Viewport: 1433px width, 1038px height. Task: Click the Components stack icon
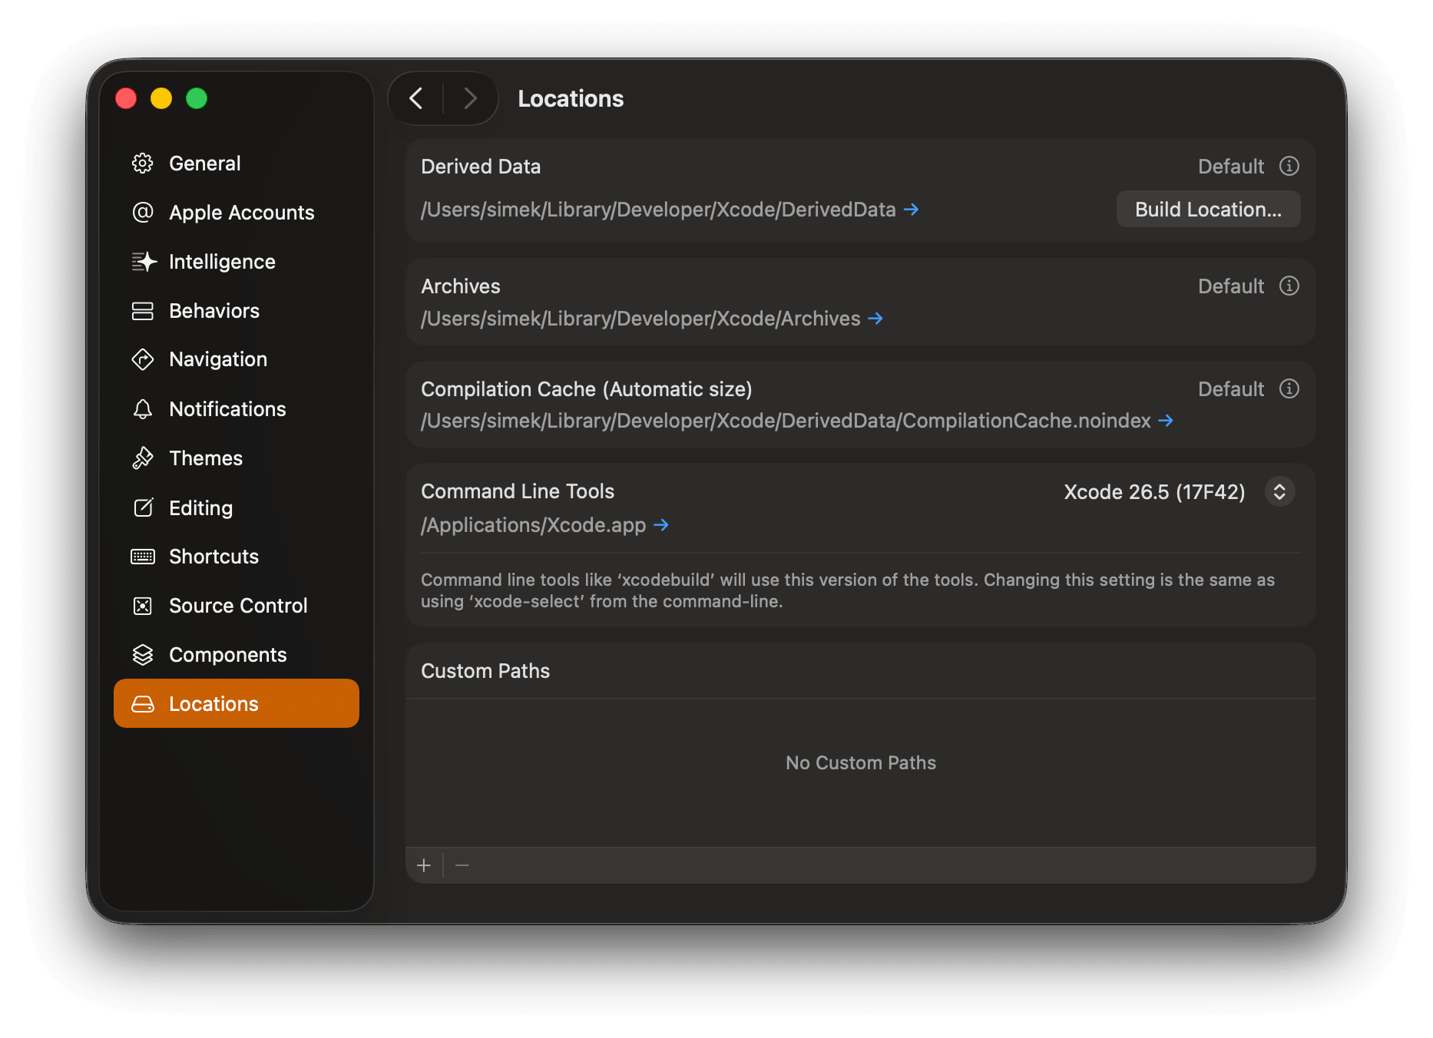click(143, 655)
